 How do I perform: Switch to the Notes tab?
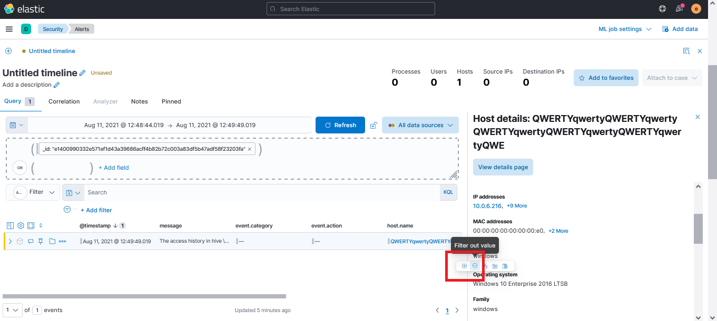(140, 101)
